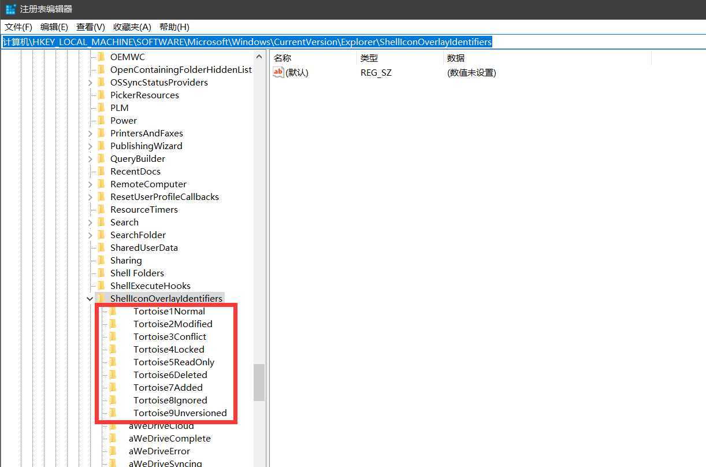Click the aWeDriveComplete folder icon
Viewport: 706px width, 467px height.
click(x=113, y=438)
